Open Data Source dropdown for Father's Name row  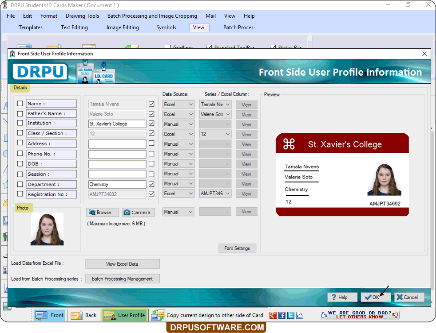[x=178, y=114]
